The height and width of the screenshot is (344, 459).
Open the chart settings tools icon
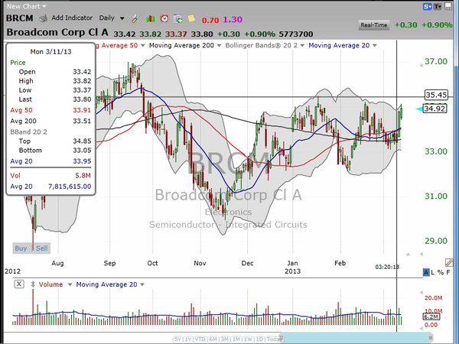(136, 18)
